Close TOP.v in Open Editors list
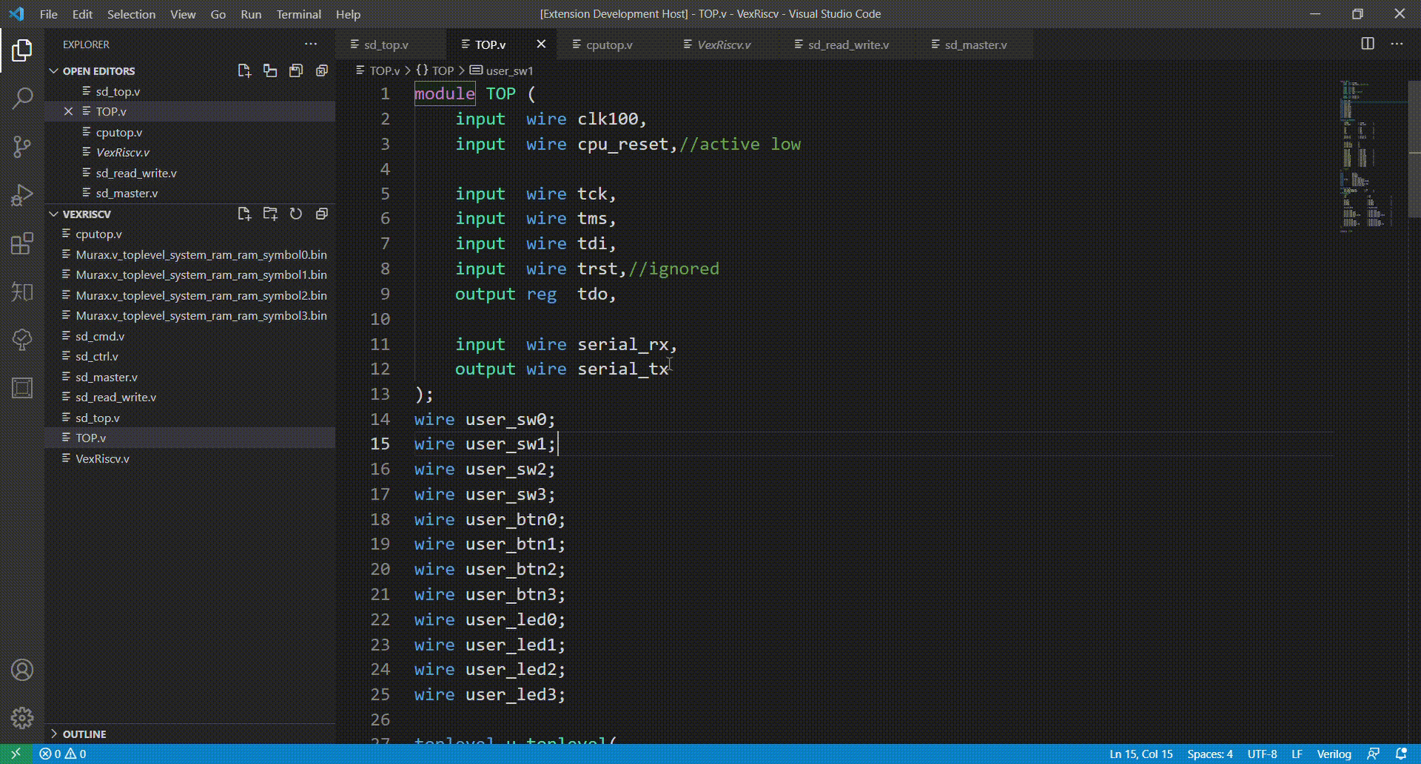Viewport: 1421px width, 764px height. click(68, 111)
